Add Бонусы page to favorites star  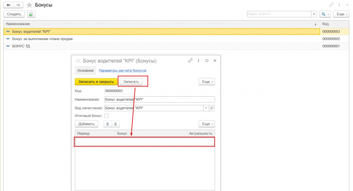pyautogui.click(x=29, y=5)
